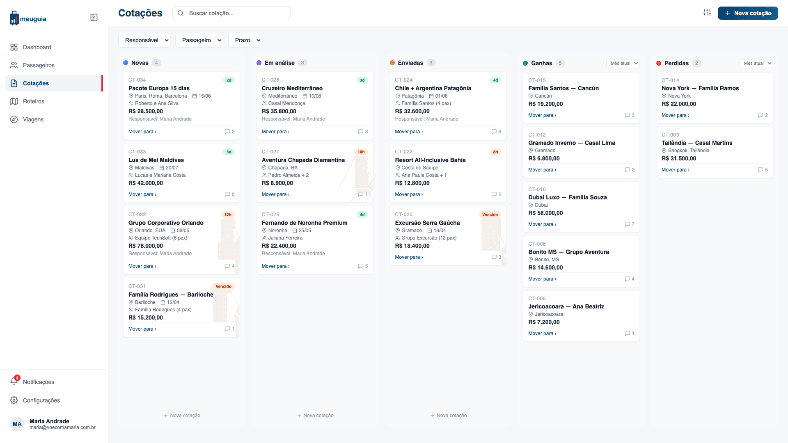The height and width of the screenshot is (443, 788).
Task: Click Excursão Serra Gaúcha card title
Action: [x=427, y=223]
